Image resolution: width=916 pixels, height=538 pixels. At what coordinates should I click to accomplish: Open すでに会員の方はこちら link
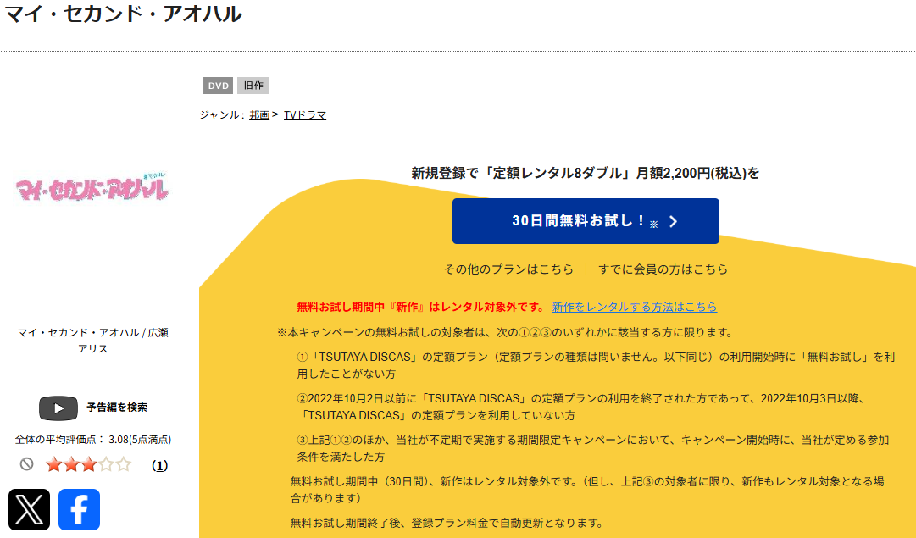pyautogui.click(x=663, y=269)
